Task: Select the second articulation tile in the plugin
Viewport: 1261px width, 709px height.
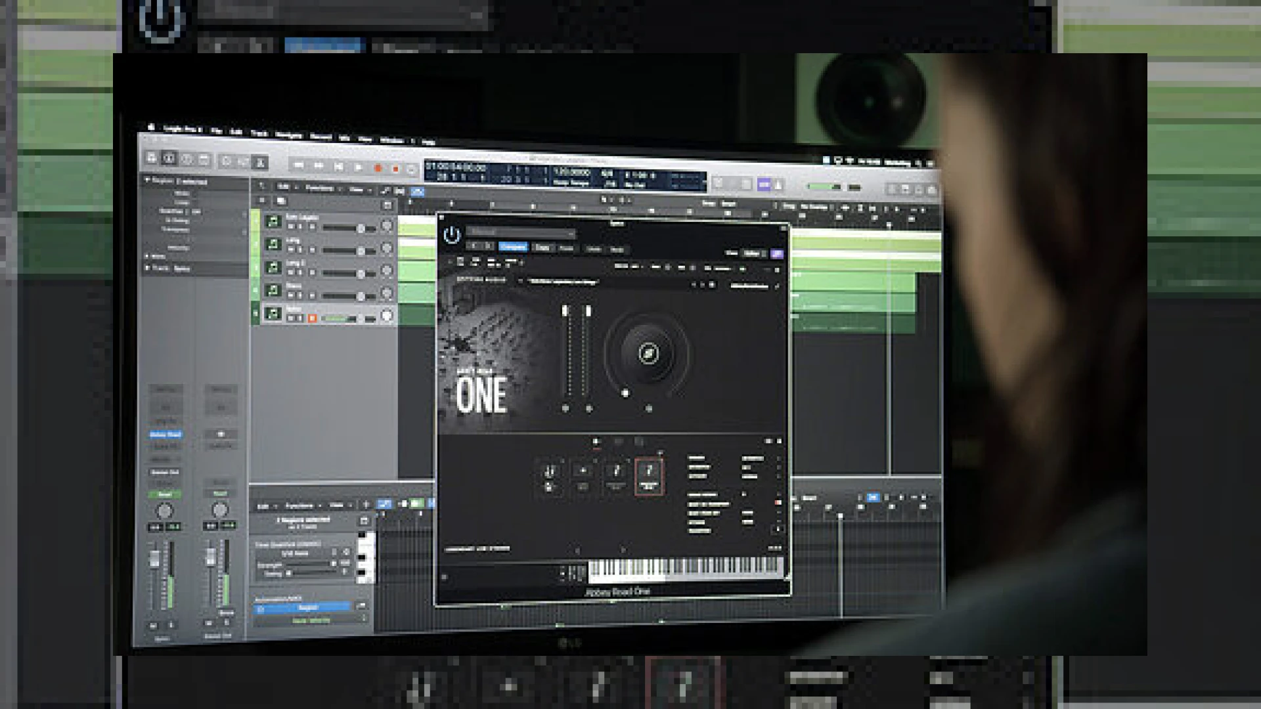Action: [583, 477]
